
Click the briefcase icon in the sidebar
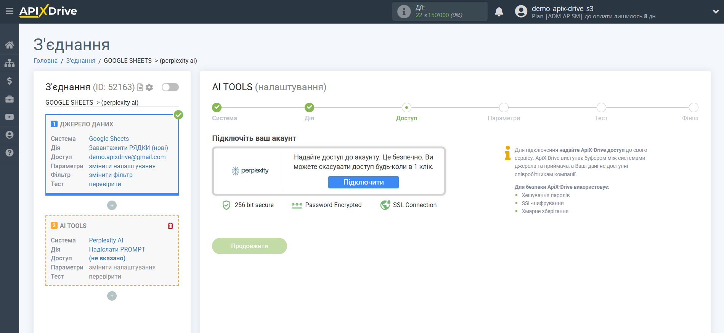click(x=10, y=99)
